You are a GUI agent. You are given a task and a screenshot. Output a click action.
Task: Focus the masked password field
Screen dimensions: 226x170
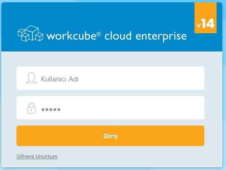tap(110, 108)
